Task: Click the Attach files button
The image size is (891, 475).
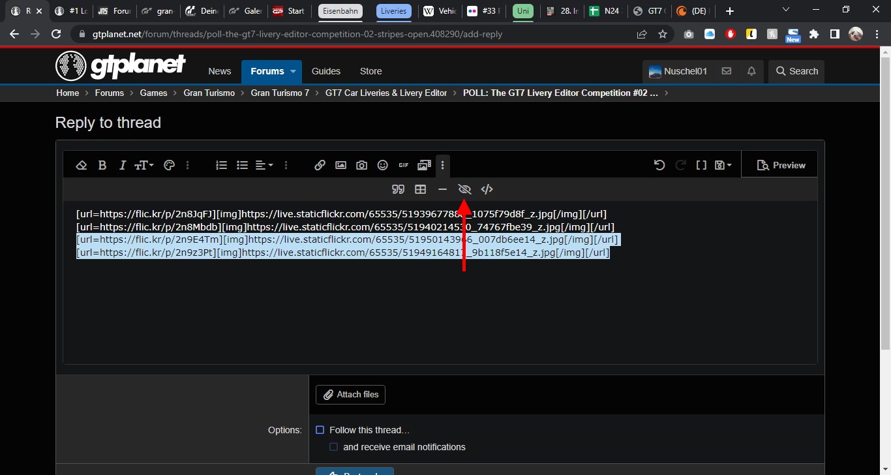Action: [x=350, y=395]
